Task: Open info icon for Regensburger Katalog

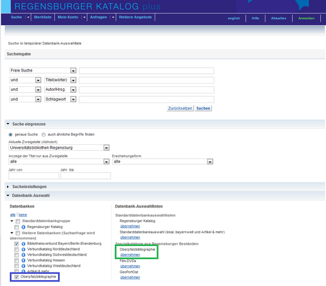Action: (x=23, y=227)
